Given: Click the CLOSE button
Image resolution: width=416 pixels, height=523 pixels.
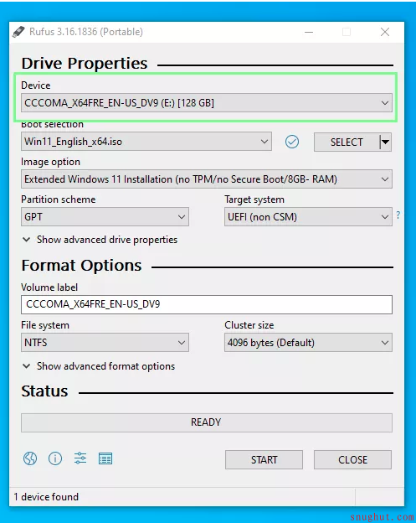Looking at the screenshot, I should pos(352,460).
